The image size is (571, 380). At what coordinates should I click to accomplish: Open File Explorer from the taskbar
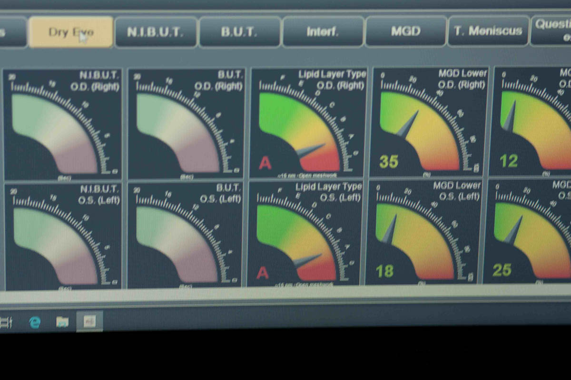(62, 322)
